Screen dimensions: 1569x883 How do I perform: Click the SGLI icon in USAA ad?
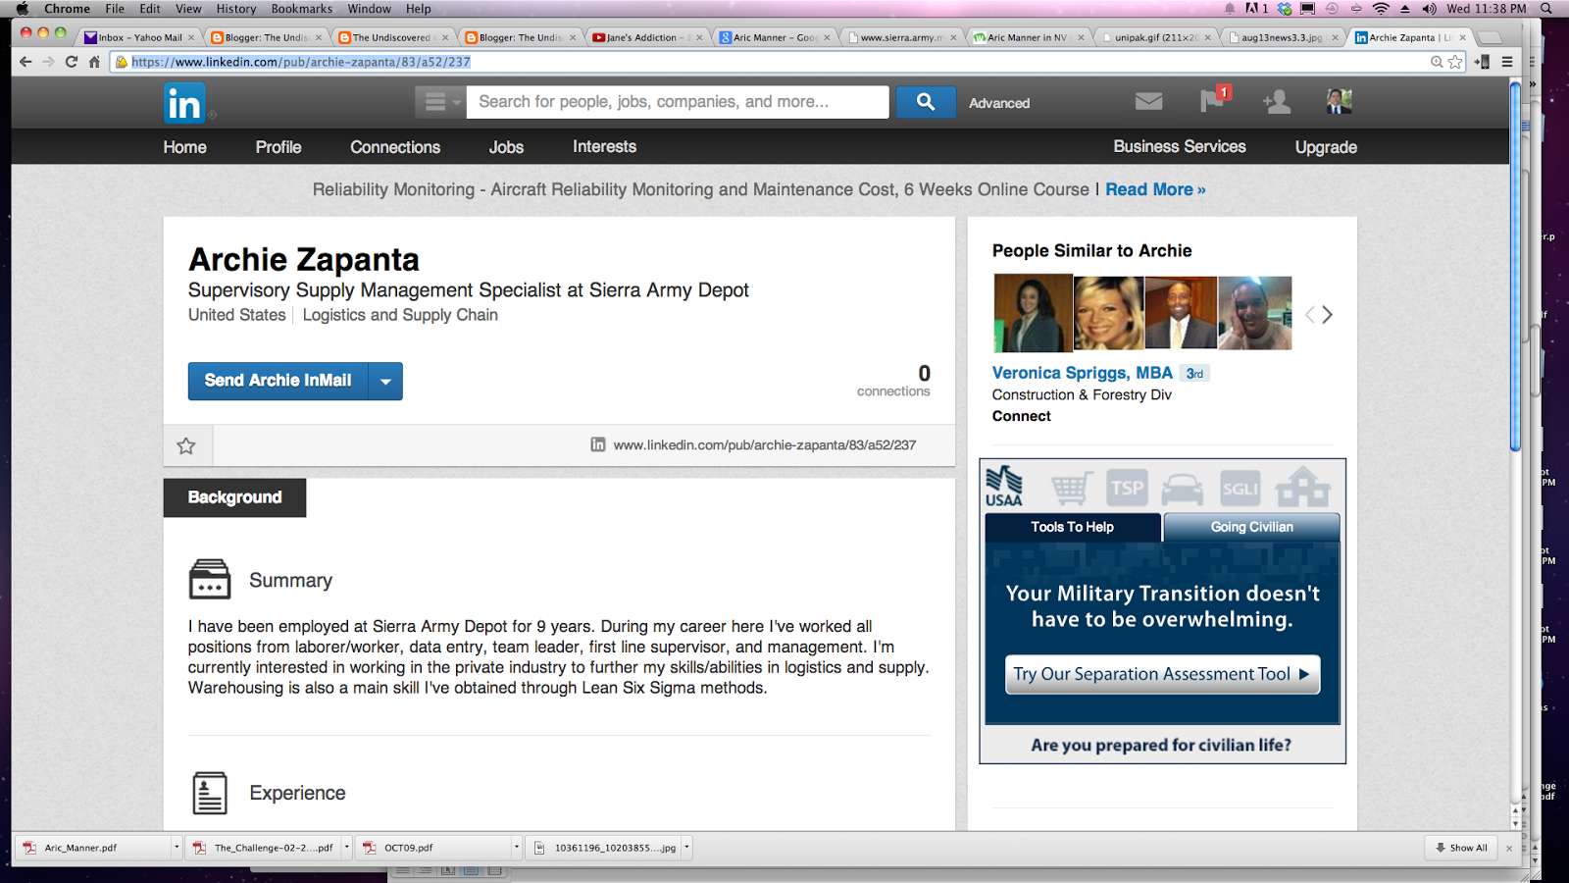click(x=1240, y=488)
